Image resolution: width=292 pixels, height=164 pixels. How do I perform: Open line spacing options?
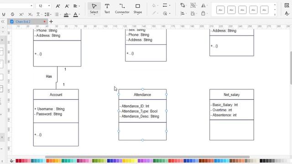(x=57, y=14)
